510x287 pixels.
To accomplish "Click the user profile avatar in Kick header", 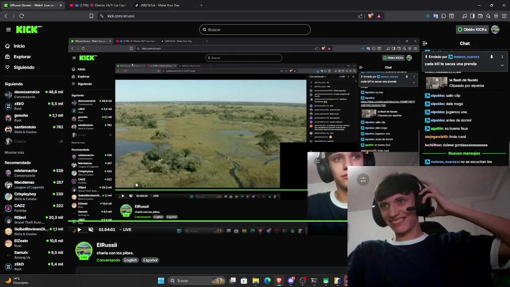I will pyautogui.click(x=495, y=29).
